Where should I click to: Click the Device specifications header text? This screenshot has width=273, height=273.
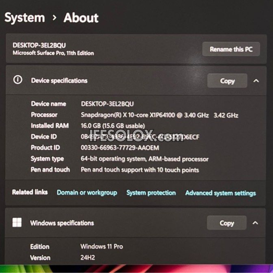[59, 81]
